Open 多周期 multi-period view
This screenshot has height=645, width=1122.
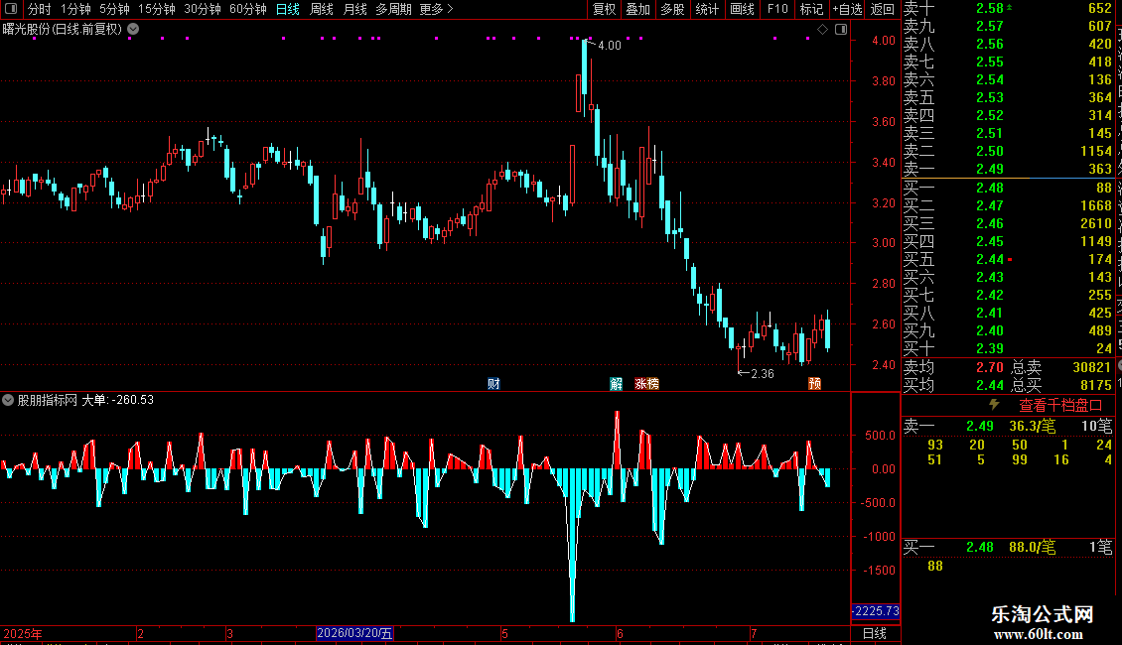[x=393, y=9]
